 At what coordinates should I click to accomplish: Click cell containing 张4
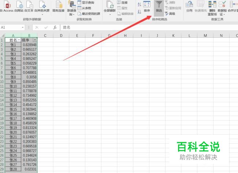click(13, 59)
